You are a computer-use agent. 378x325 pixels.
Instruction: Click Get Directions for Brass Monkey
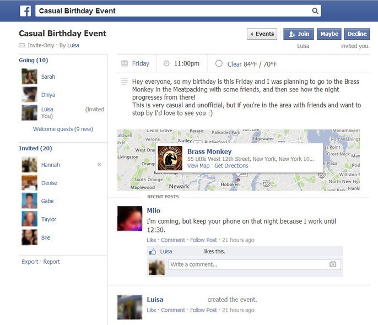pyautogui.click(x=231, y=166)
